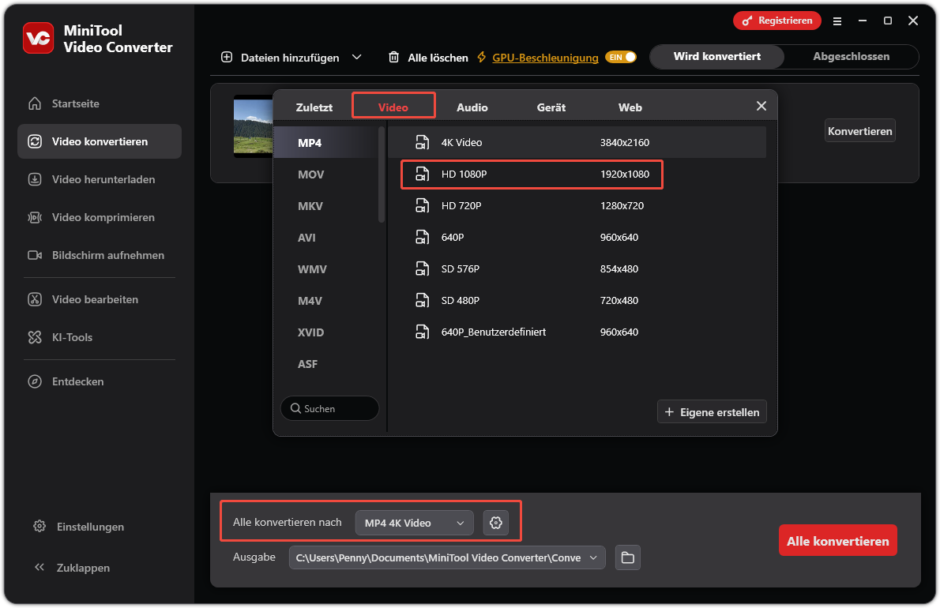Open the MP4 4K Video format dropdown
This screenshot has height=608, width=940.
[414, 523]
